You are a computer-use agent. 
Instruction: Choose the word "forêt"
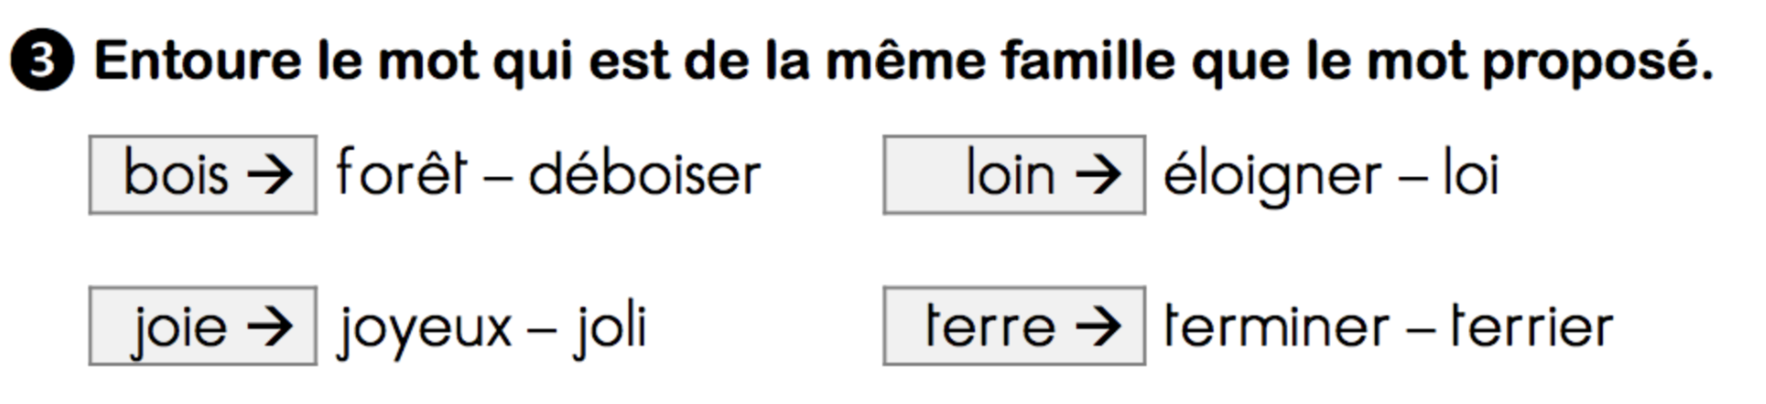(x=401, y=174)
